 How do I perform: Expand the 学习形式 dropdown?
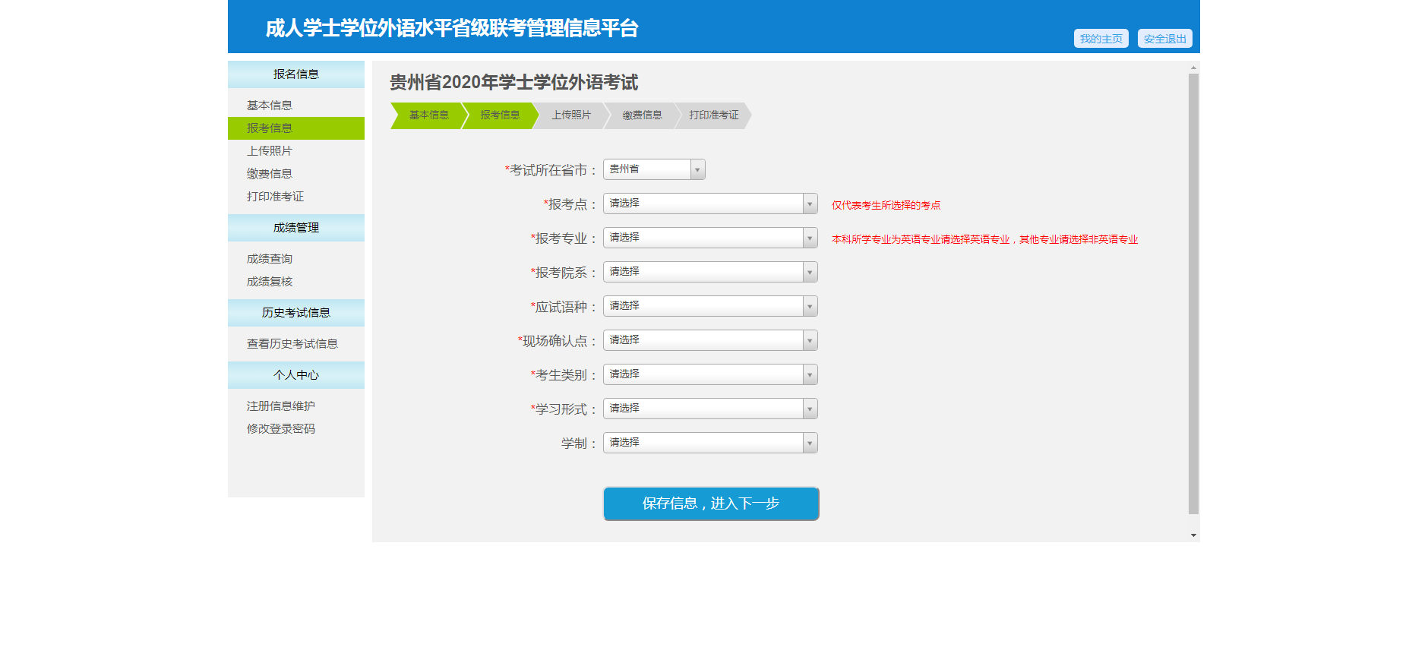[709, 409]
